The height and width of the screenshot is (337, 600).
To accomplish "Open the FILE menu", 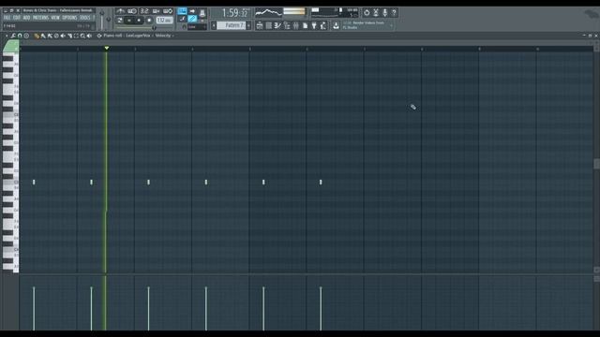I will [x=7, y=18].
